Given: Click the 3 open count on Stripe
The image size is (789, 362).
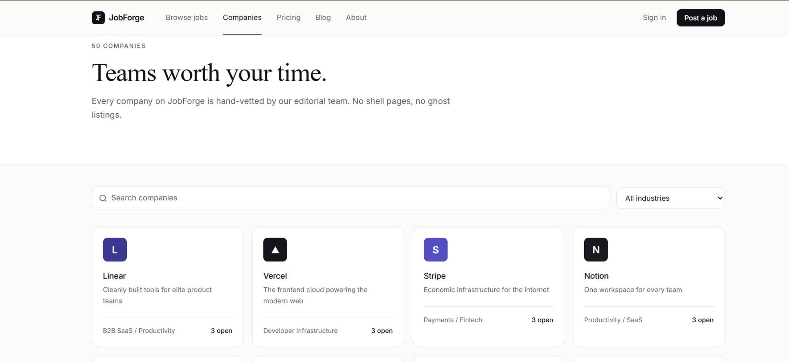Looking at the screenshot, I should 542,320.
